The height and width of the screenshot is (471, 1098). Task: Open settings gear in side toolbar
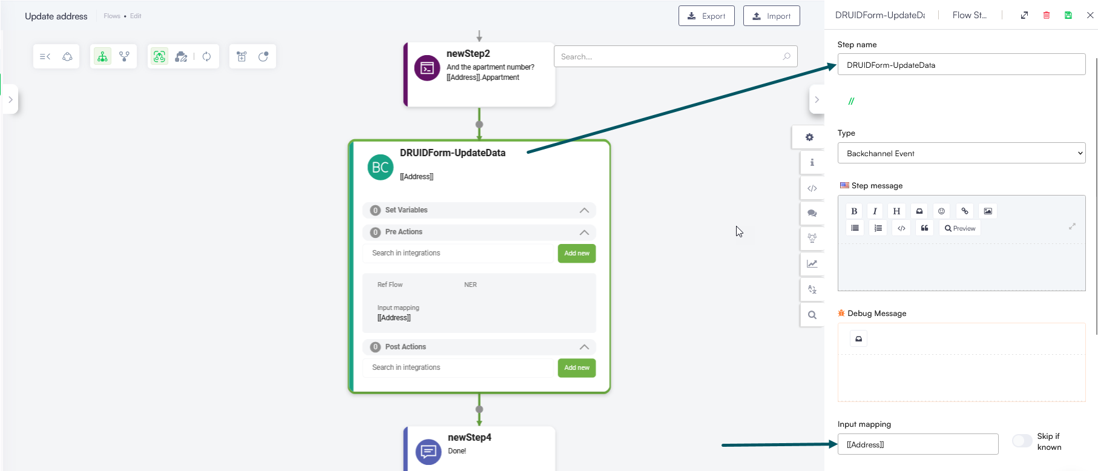(x=810, y=137)
